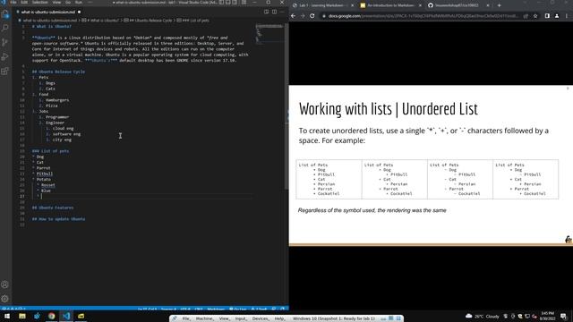Open the weather widget showing Cloudy

click(482, 316)
